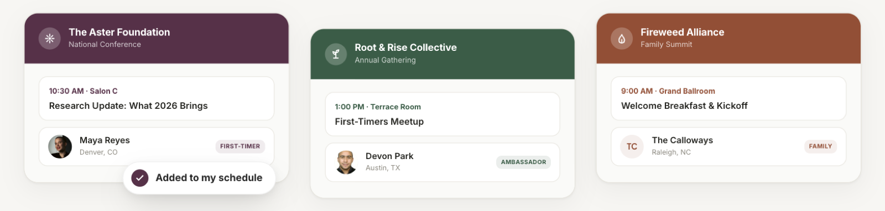Viewport: 885px width, 211px height.
Task: Click the Root & Rise sprout logo icon
Action: 336,54
